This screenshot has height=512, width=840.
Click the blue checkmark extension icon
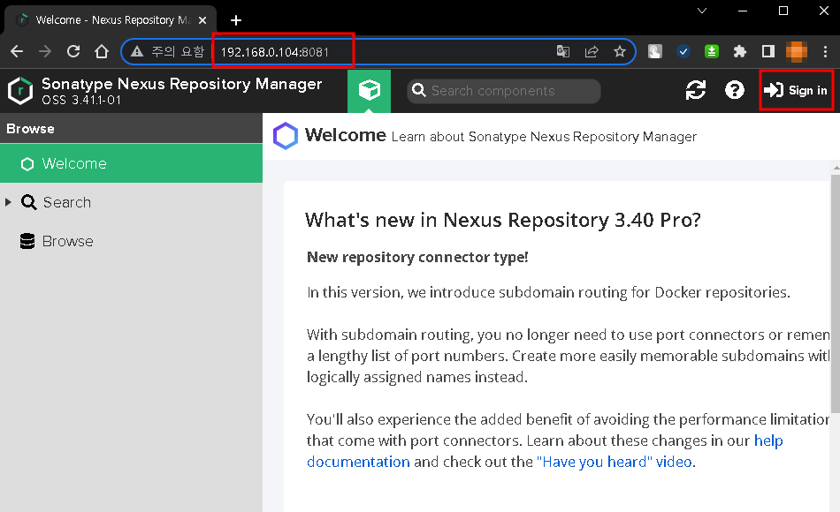[x=683, y=51]
